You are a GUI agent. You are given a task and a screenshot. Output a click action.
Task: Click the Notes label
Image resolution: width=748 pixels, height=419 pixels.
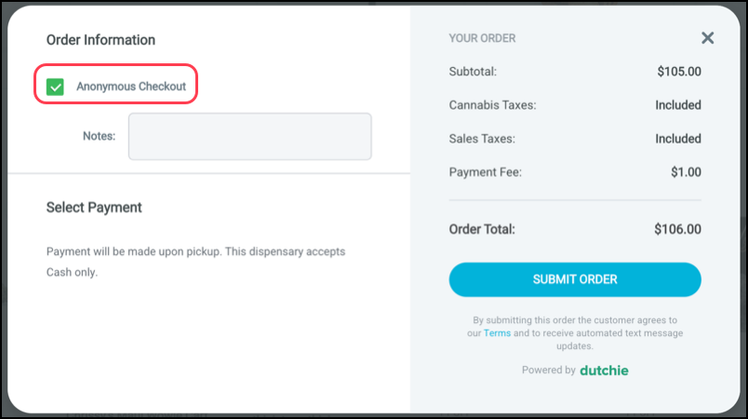pyautogui.click(x=100, y=136)
